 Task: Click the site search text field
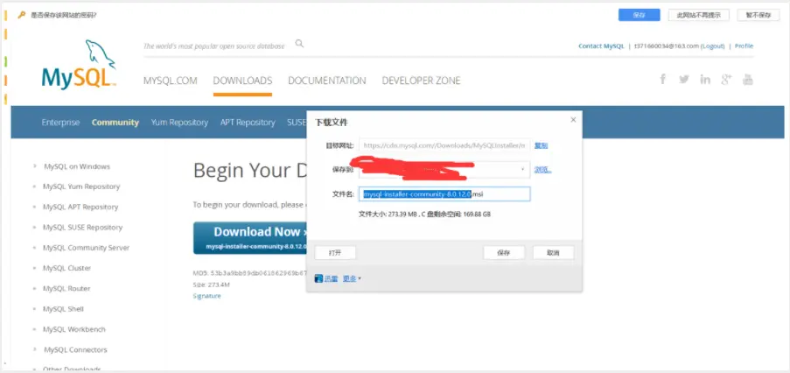(214, 46)
